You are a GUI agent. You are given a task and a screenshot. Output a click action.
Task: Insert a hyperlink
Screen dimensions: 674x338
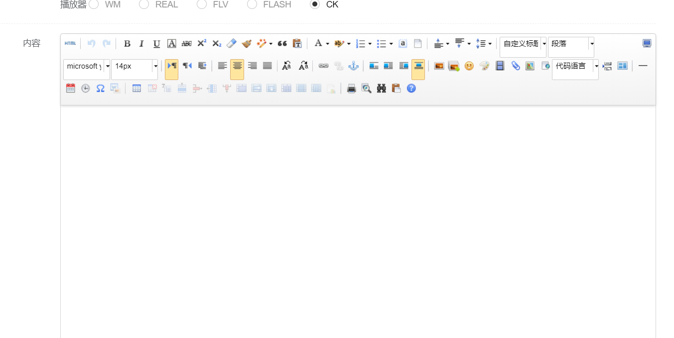(x=323, y=66)
